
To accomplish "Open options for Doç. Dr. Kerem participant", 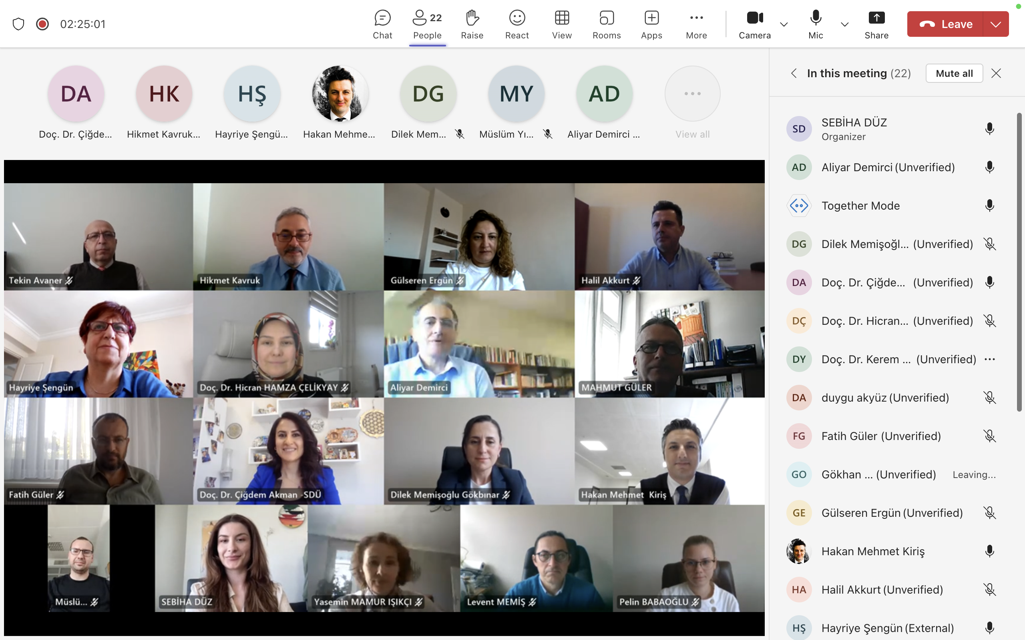I will tap(989, 359).
